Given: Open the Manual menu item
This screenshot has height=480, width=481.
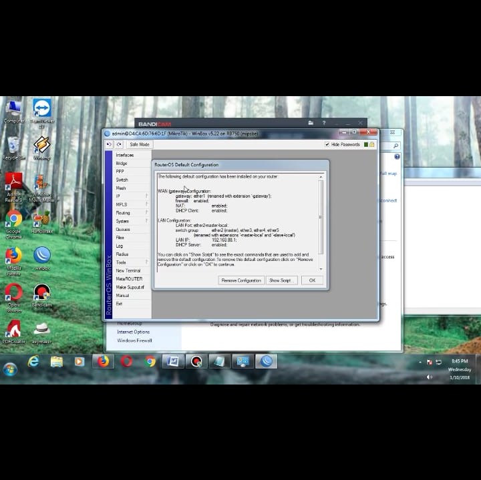Looking at the screenshot, I should click(122, 296).
